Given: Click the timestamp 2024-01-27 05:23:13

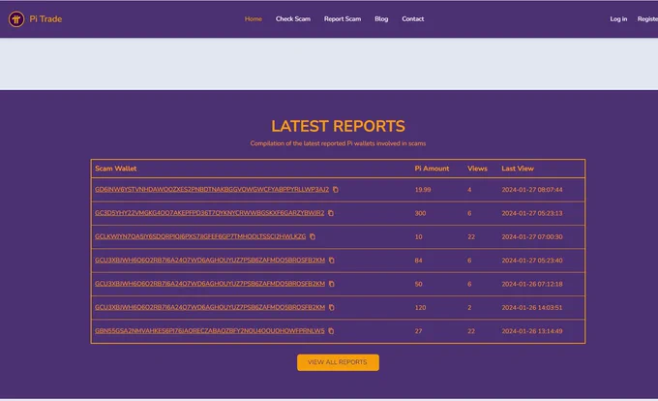Looking at the screenshot, I should [x=532, y=213].
